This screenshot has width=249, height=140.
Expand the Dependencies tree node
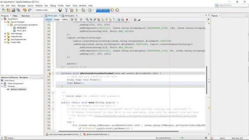[5, 37]
